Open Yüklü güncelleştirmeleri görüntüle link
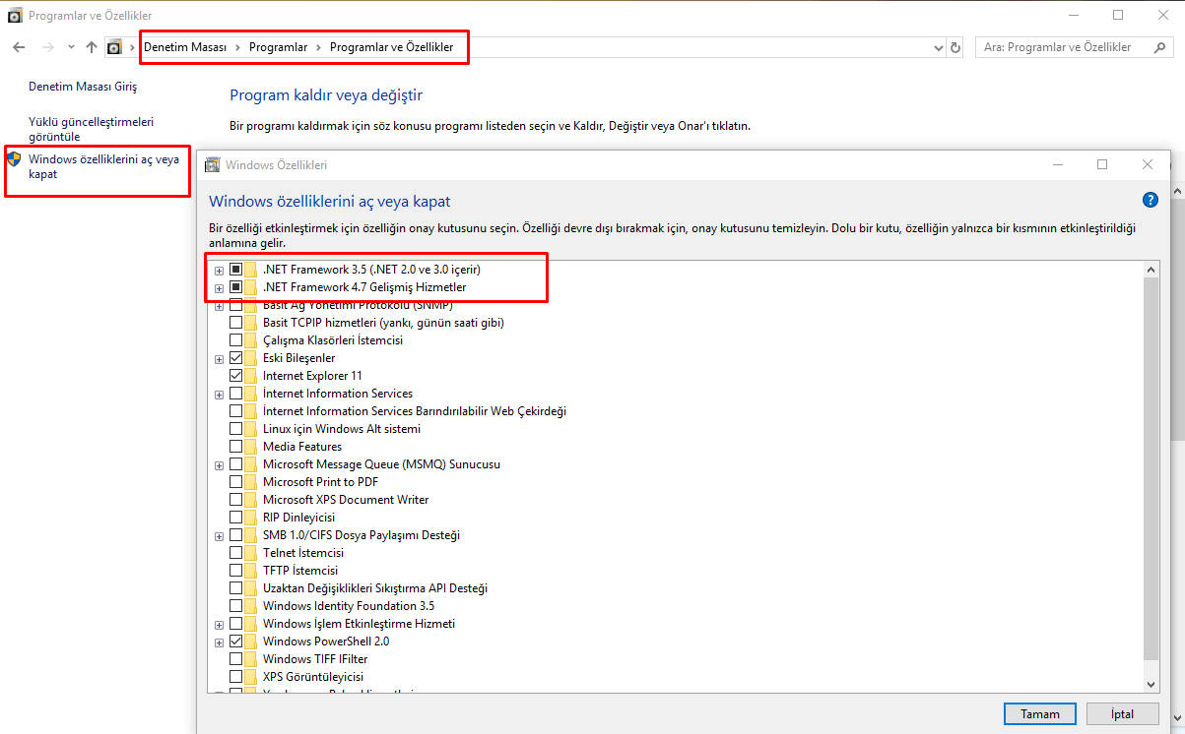The width and height of the screenshot is (1185, 734). (92, 129)
